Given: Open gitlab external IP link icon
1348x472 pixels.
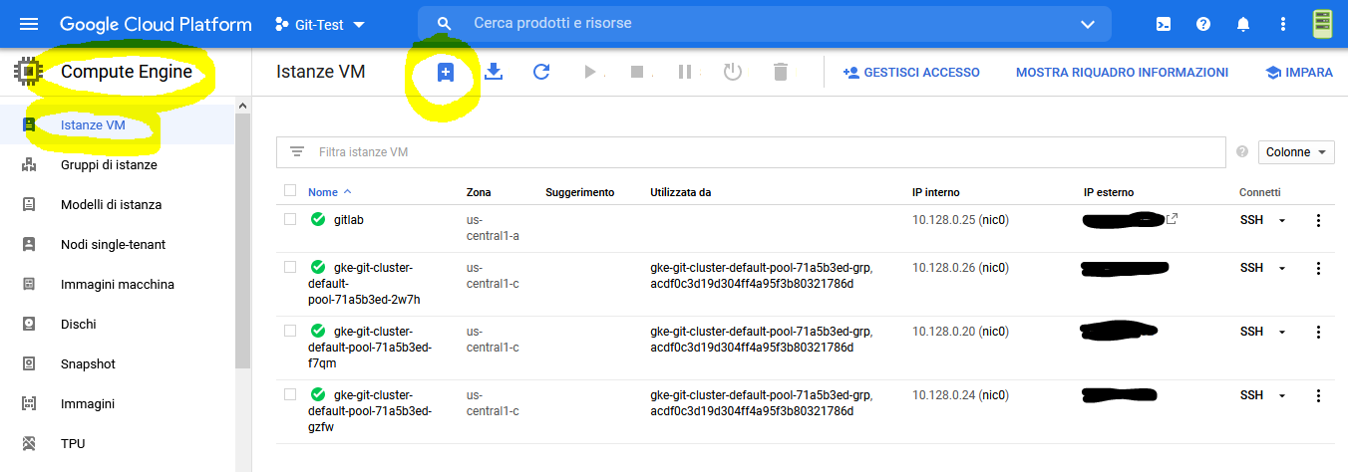Looking at the screenshot, I should point(1173,219).
